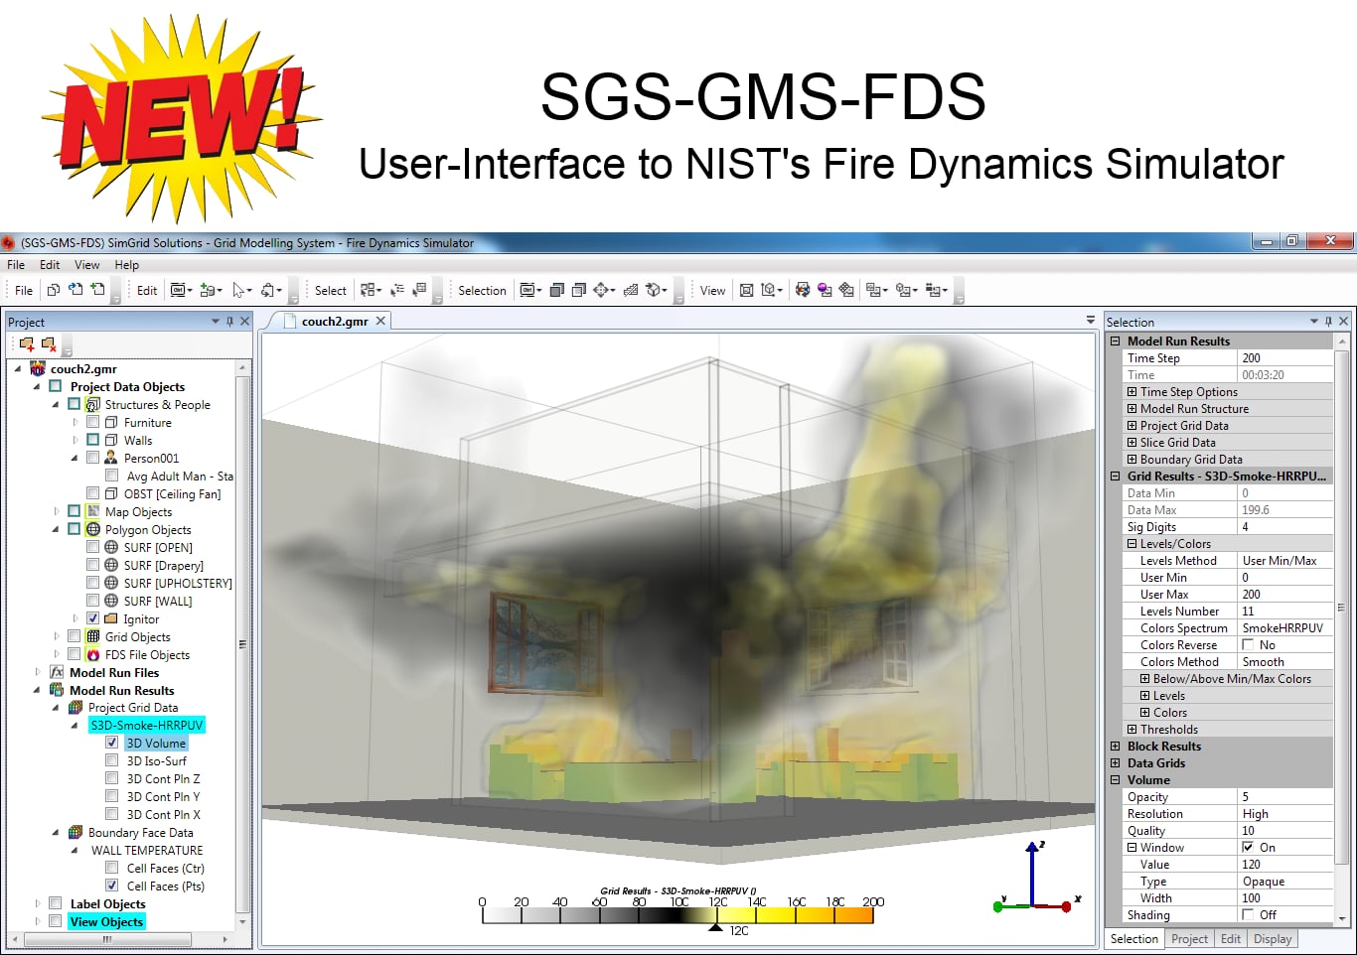The image size is (1357, 955).
Task: Open the View menu
Action: (87, 265)
